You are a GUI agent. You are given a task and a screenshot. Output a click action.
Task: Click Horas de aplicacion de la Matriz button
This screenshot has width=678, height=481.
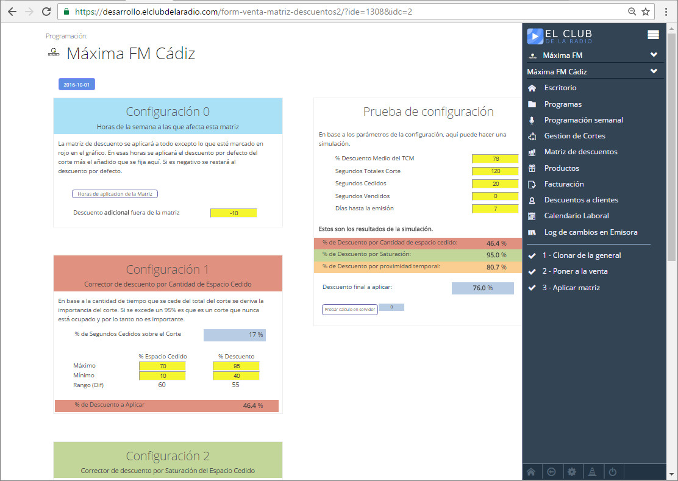pos(115,194)
